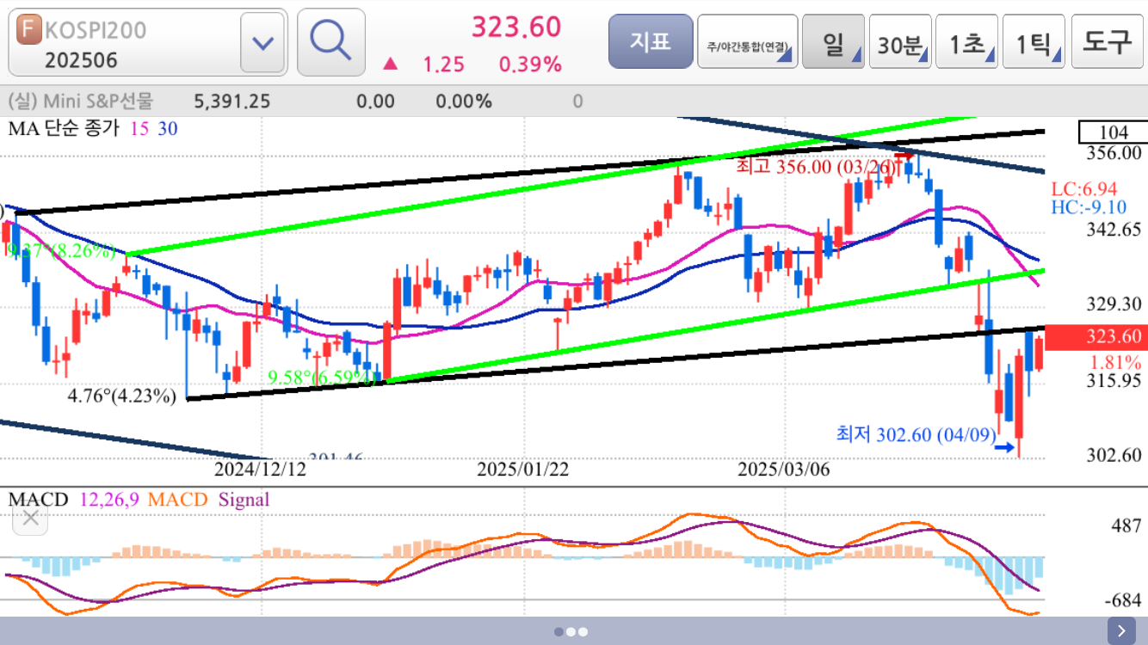Viewport: 1148px width, 645px height.
Task: Tap the 4.76°(4.23%) trendline angle label
Action: (x=123, y=397)
